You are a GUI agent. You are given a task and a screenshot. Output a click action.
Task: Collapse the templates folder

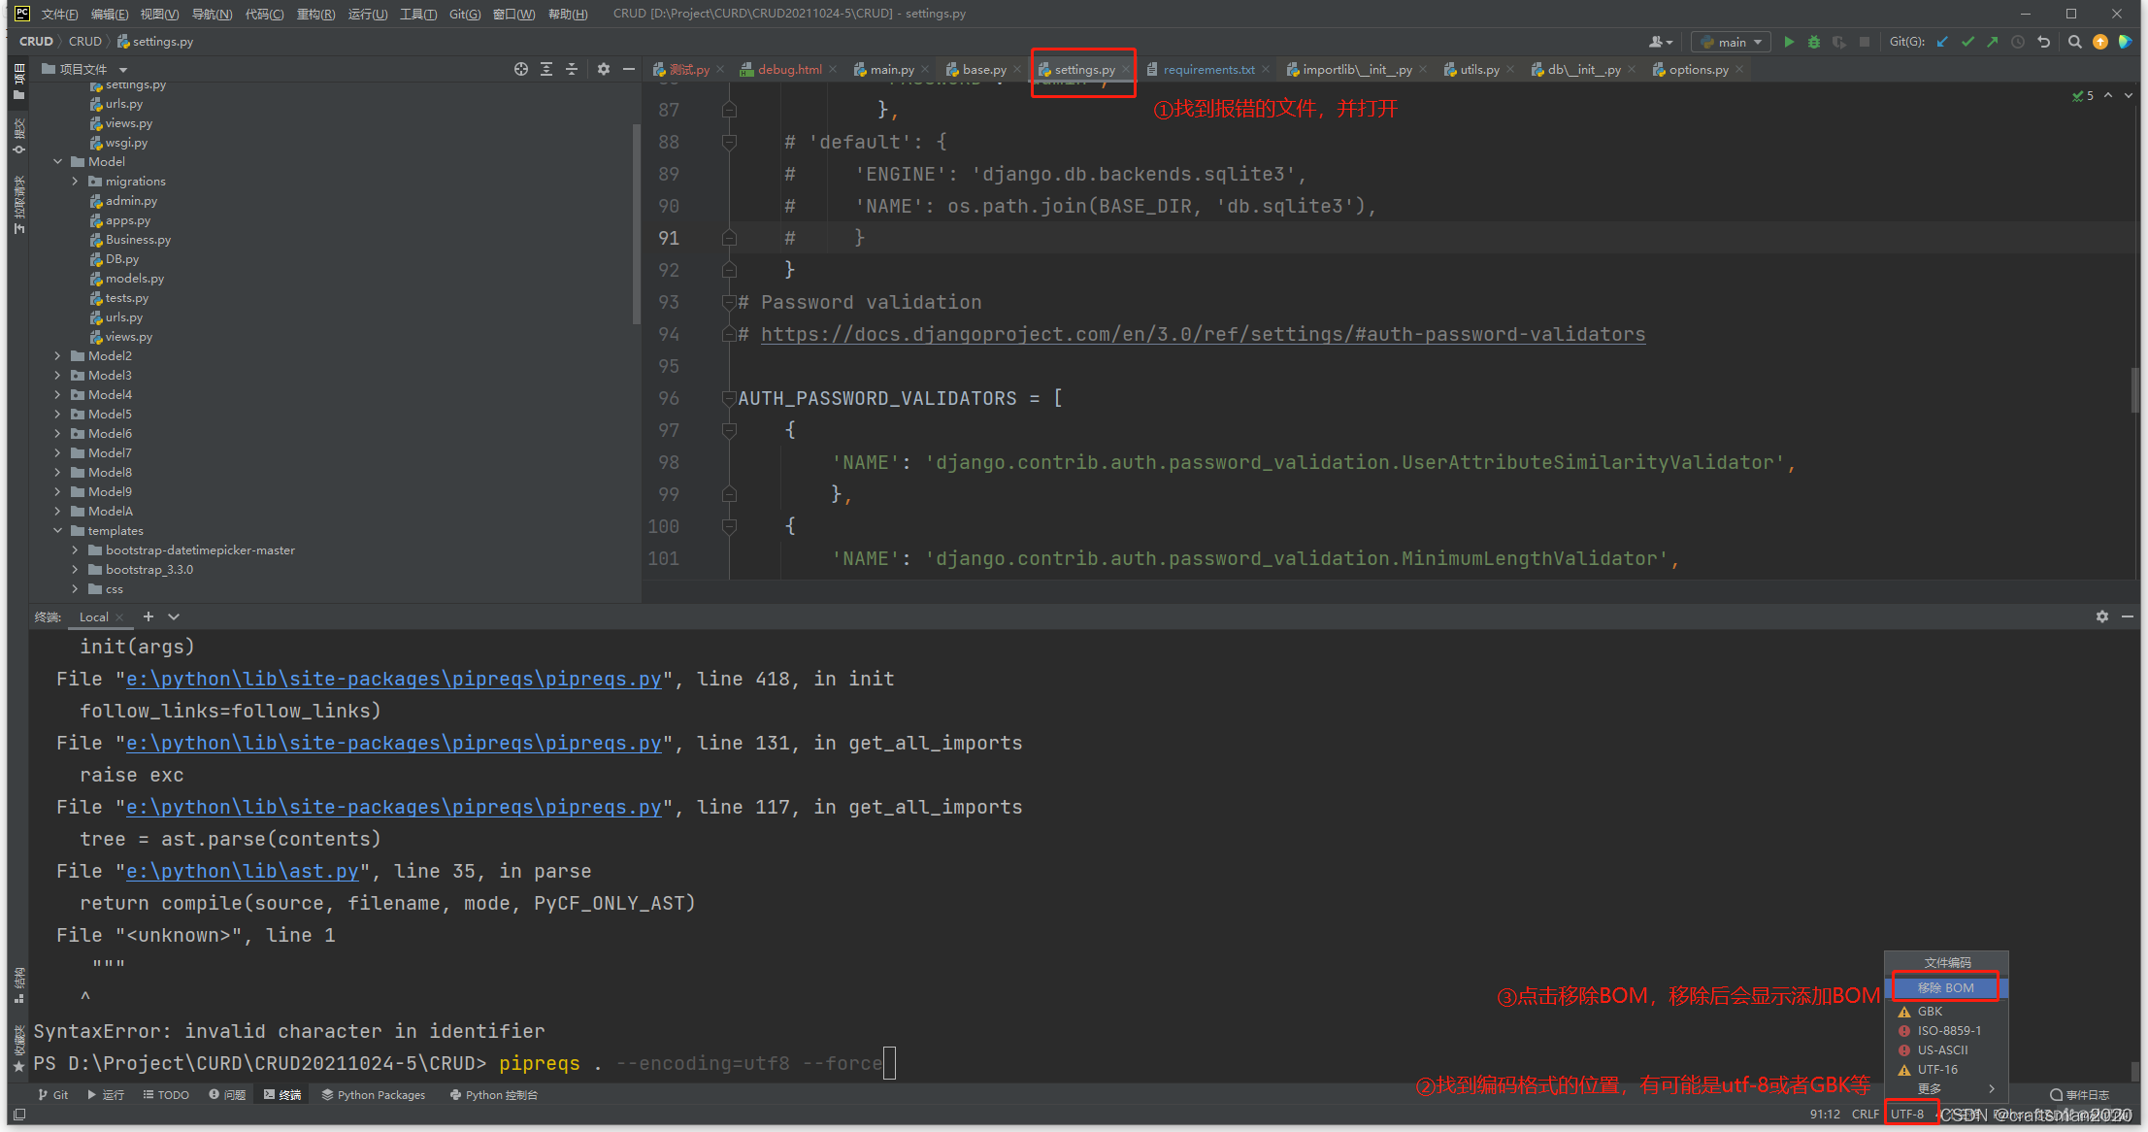(x=58, y=531)
